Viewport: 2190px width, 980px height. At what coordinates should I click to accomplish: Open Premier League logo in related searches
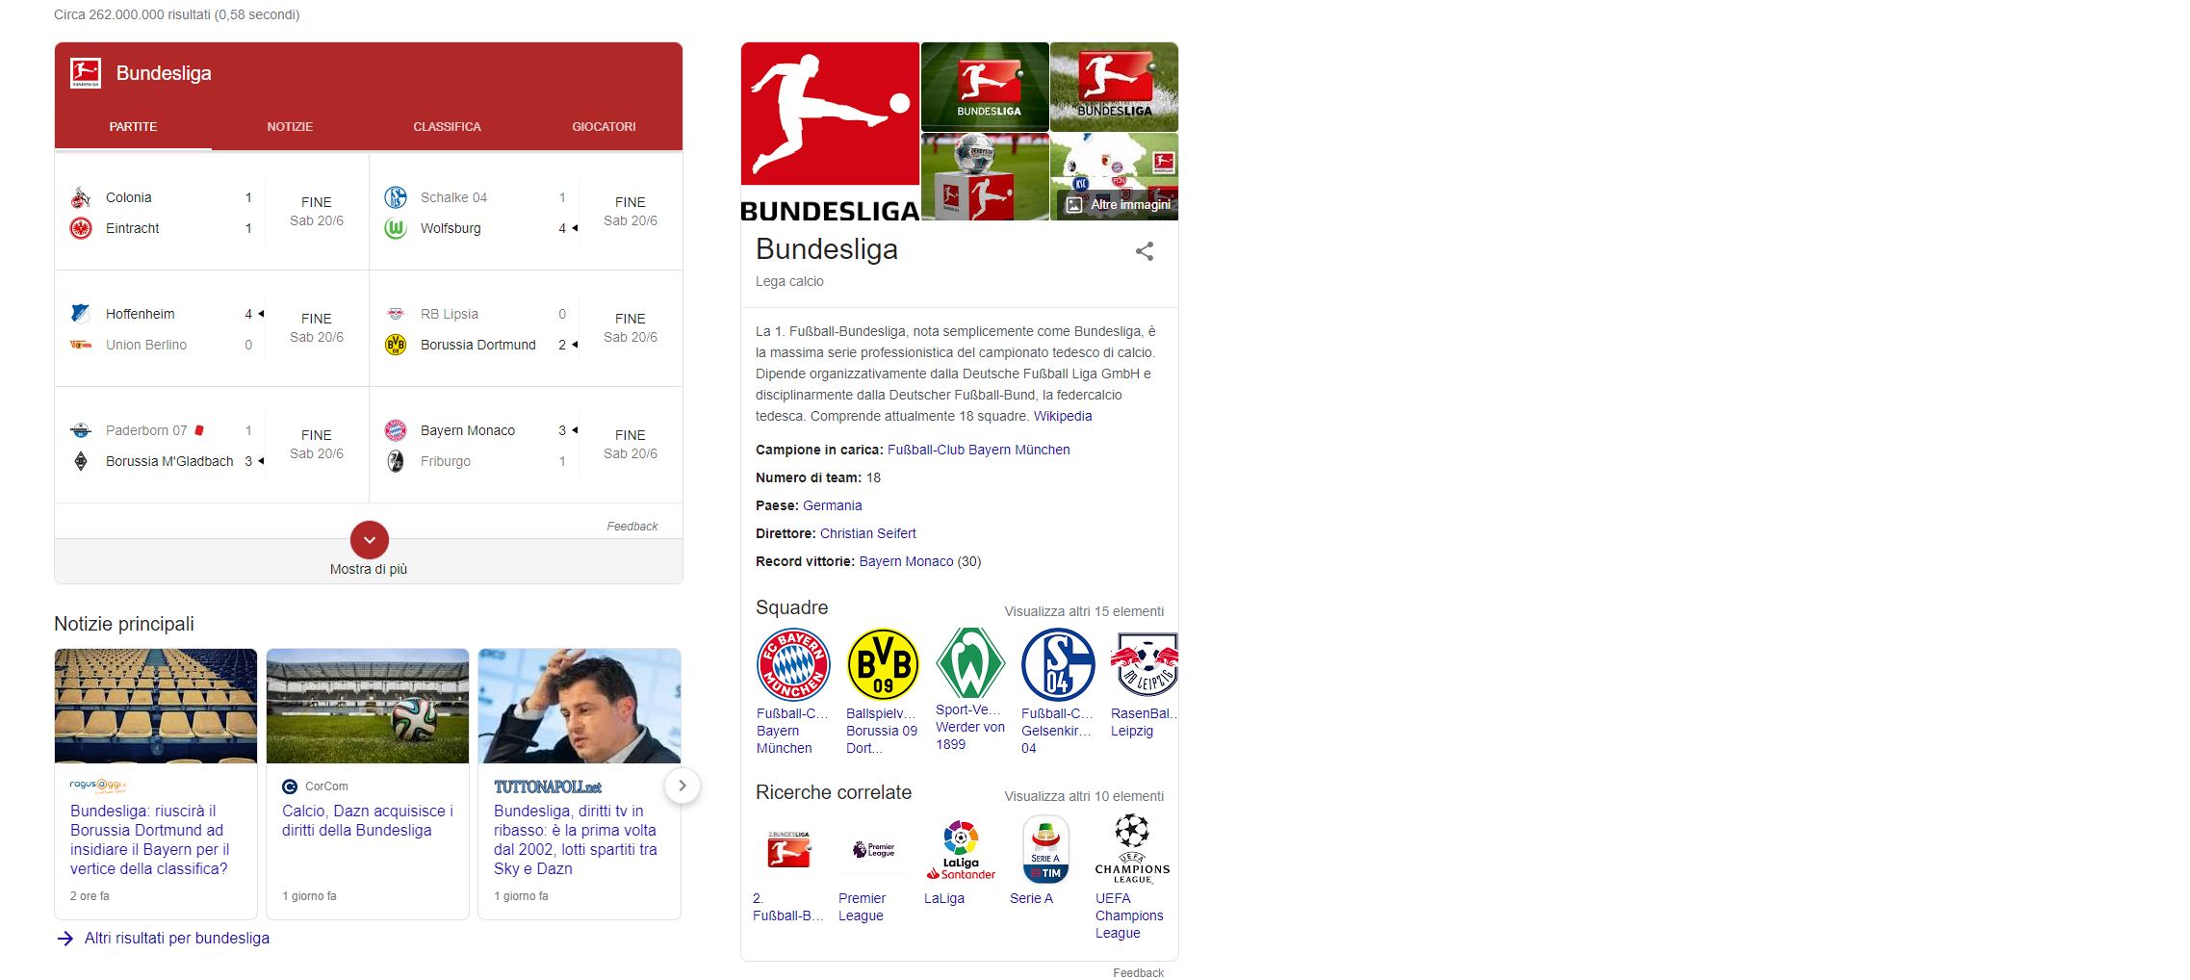[874, 849]
